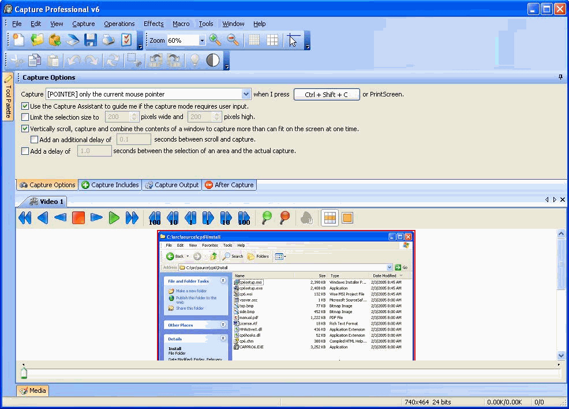
Task: Step forward 100 frames
Action: point(244,218)
